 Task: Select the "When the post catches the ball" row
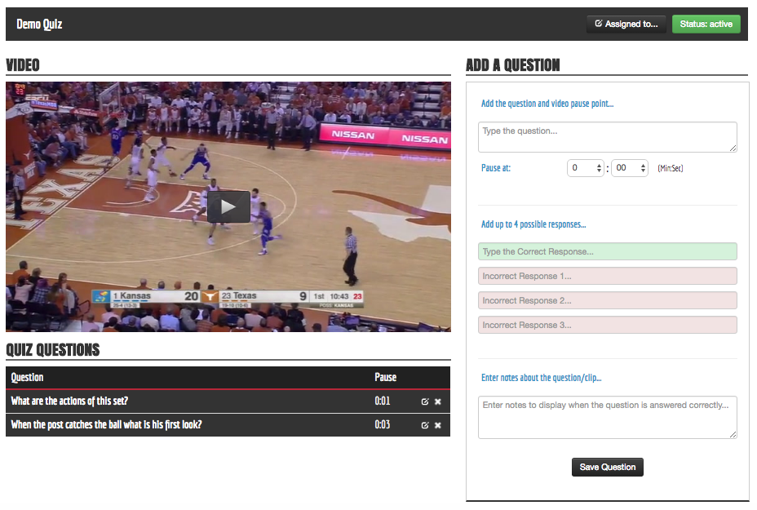188,425
